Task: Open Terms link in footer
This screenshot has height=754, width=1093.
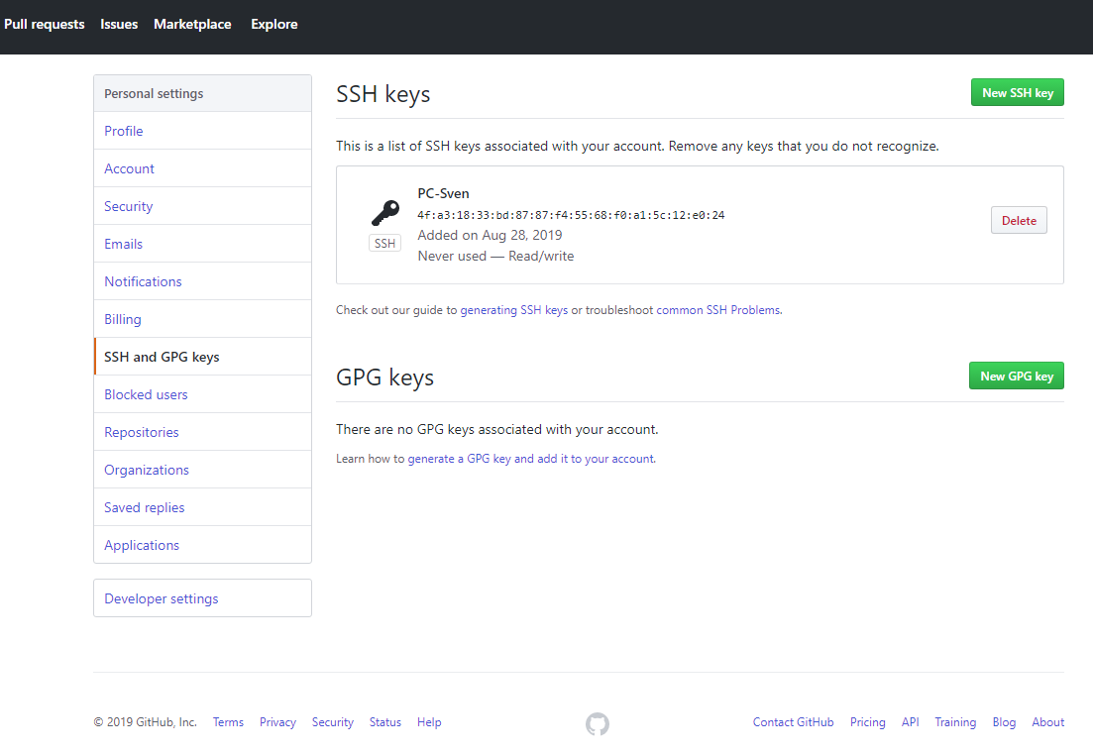Action: 228,722
